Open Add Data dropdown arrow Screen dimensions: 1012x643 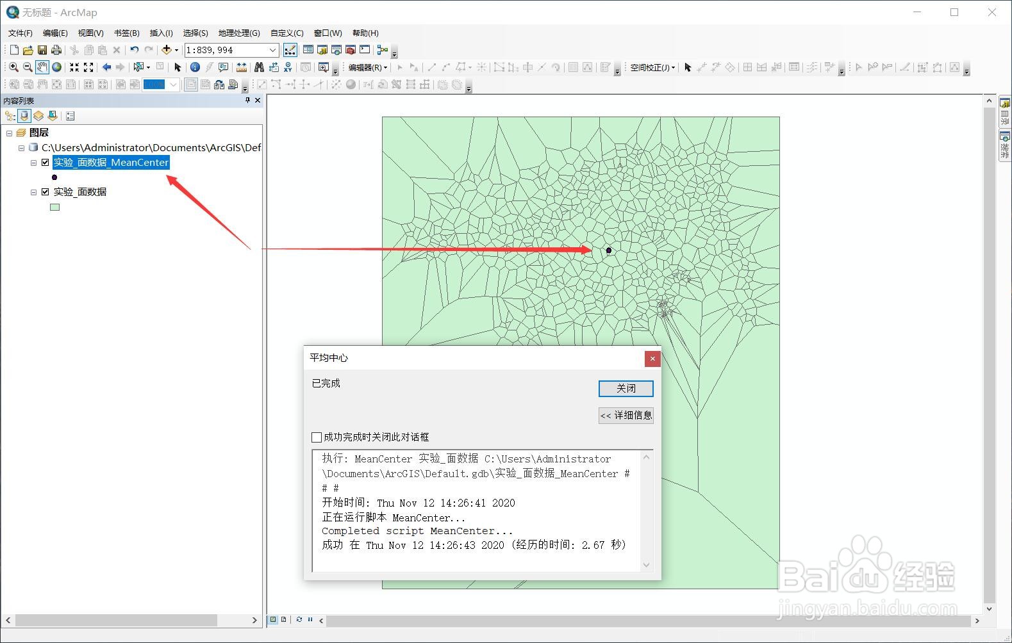coord(176,50)
